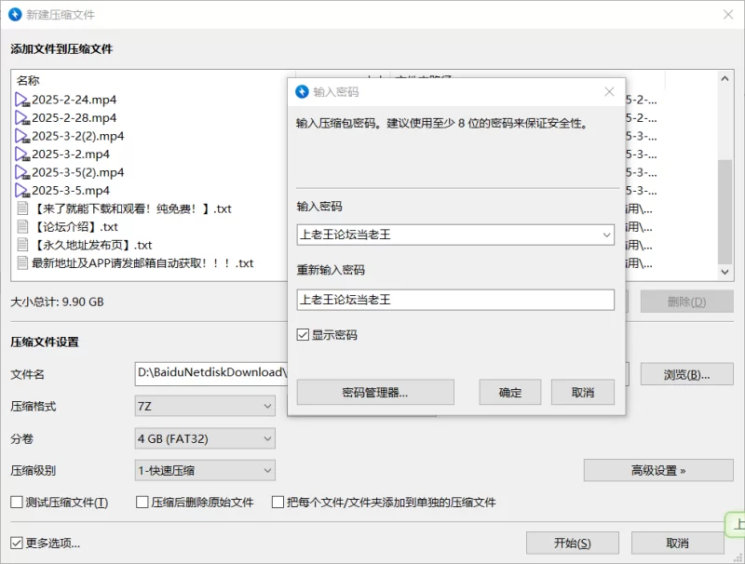Screen dimensions: 745x564
Task: Select the 【永久地址发布页】.txt document icon
Action: (x=22, y=245)
